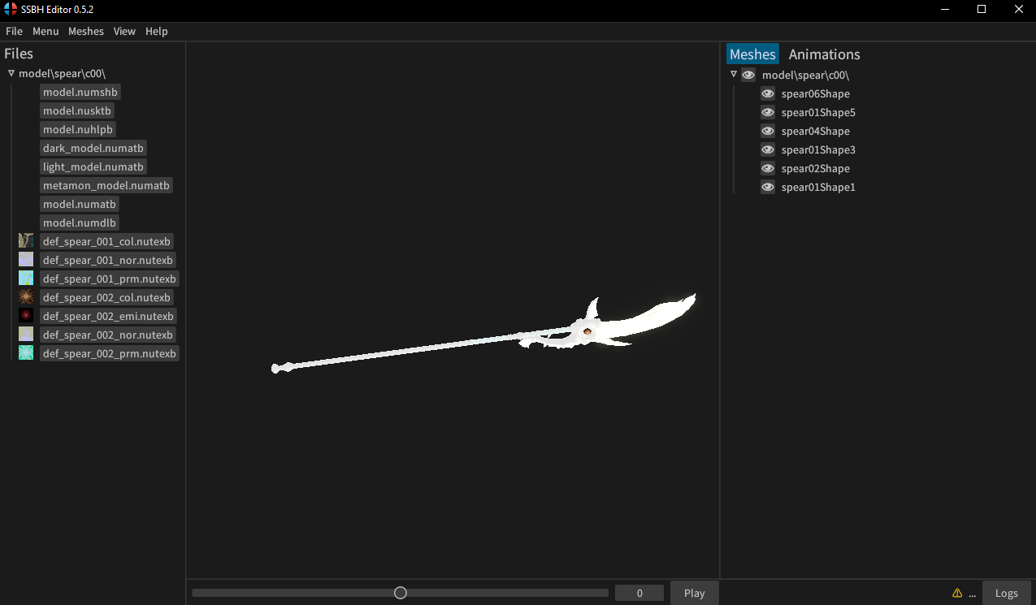Collapse the model\spear\c00\ folder in Files
The width and height of the screenshot is (1036, 605).
[11, 73]
